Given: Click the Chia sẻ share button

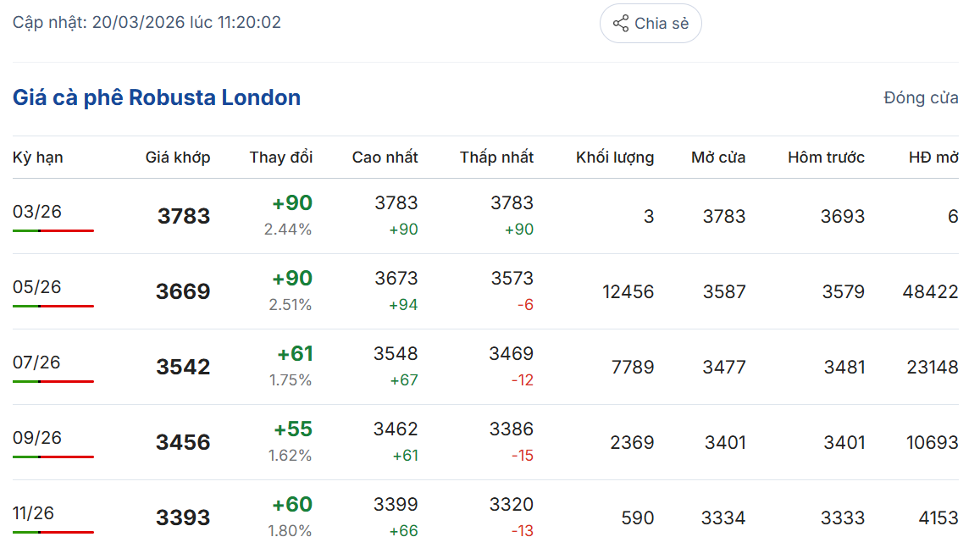Looking at the screenshot, I should coord(651,24).
